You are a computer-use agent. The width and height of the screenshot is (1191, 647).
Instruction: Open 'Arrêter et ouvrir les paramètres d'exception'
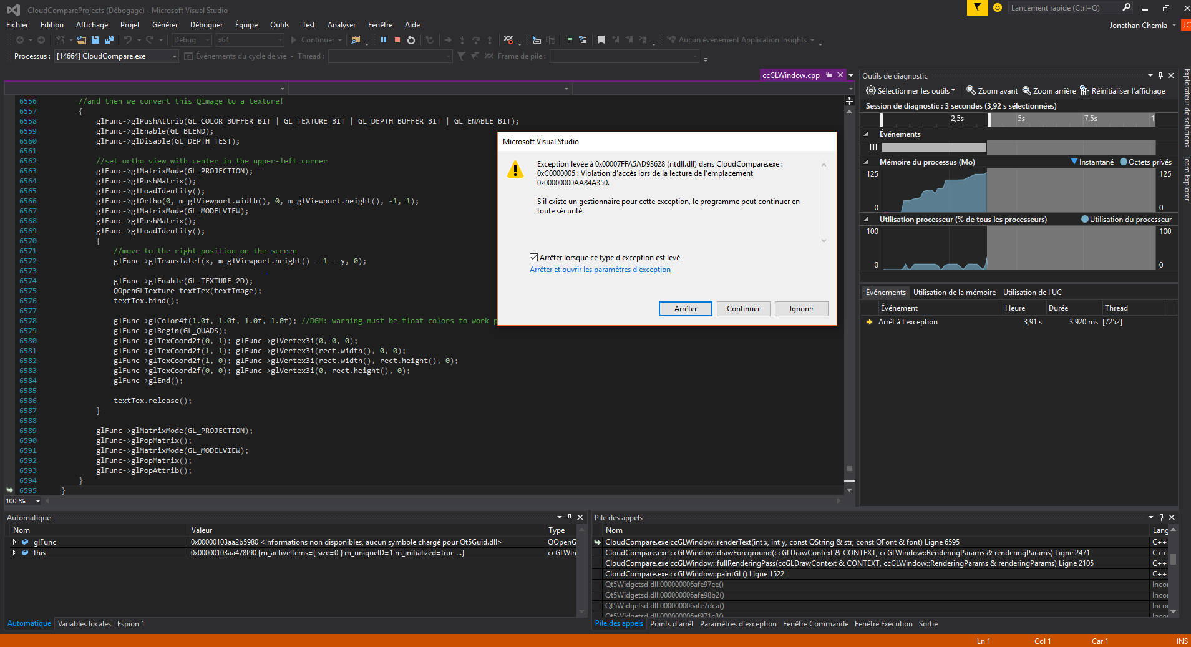(x=600, y=269)
